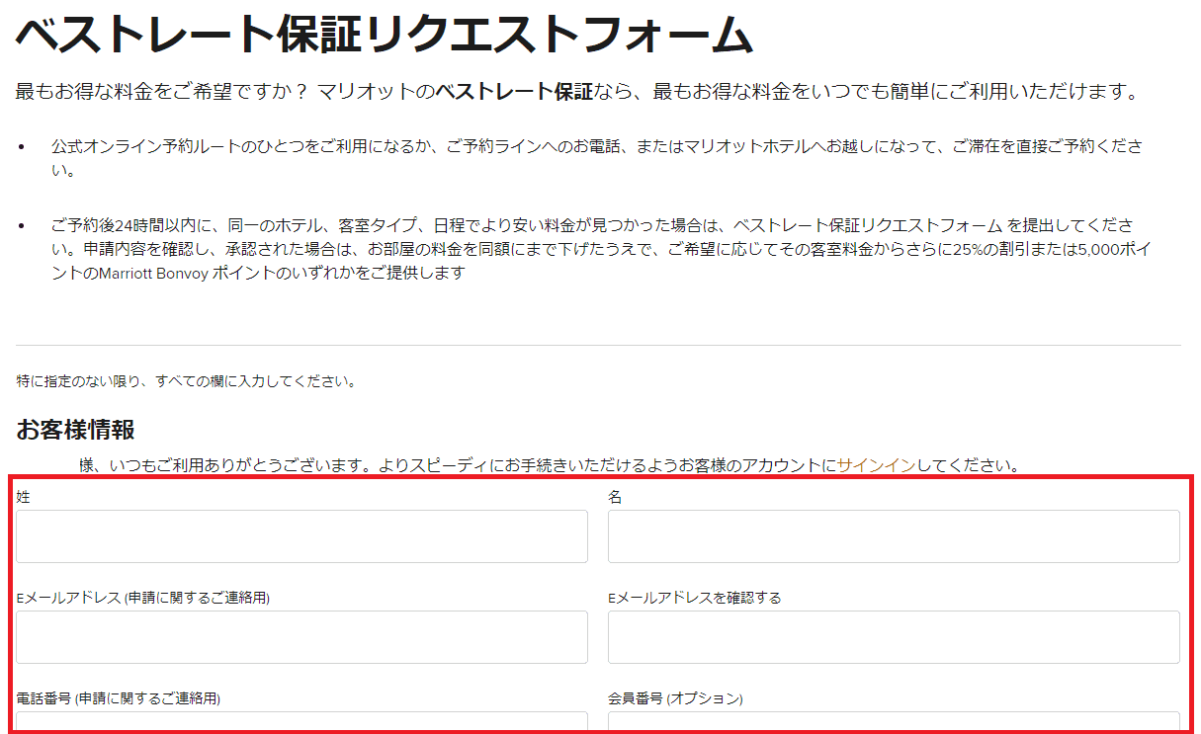Click the 会員番号 (オプション) input field
Viewport: 1201px width, 734px height.
click(894, 723)
